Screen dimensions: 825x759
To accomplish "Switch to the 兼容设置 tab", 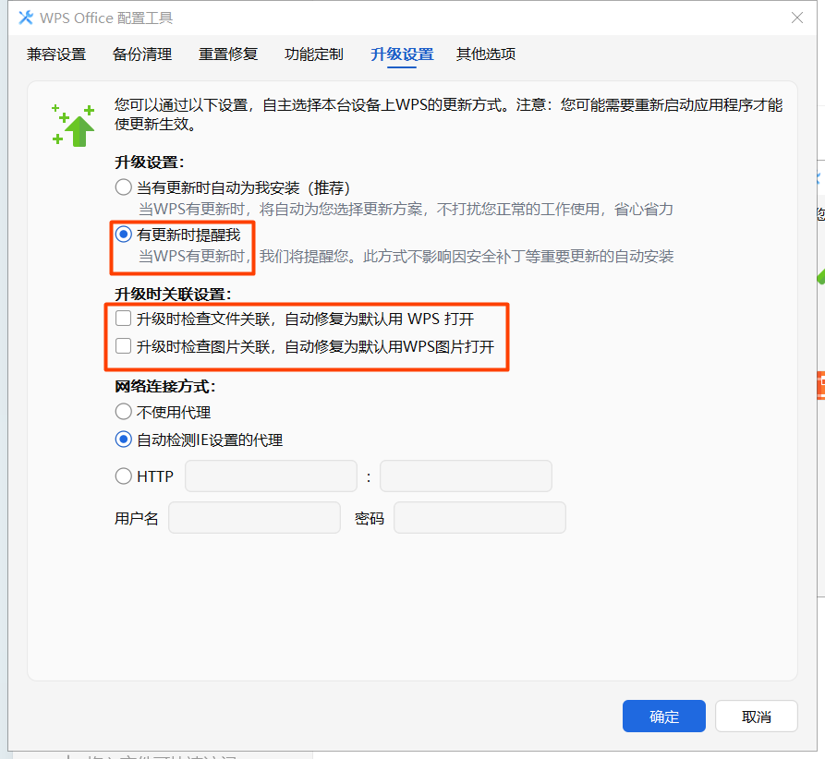I will click(56, 54).
